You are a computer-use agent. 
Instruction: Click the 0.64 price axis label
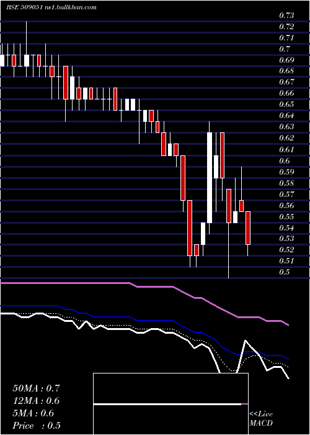tap(286, 116)
